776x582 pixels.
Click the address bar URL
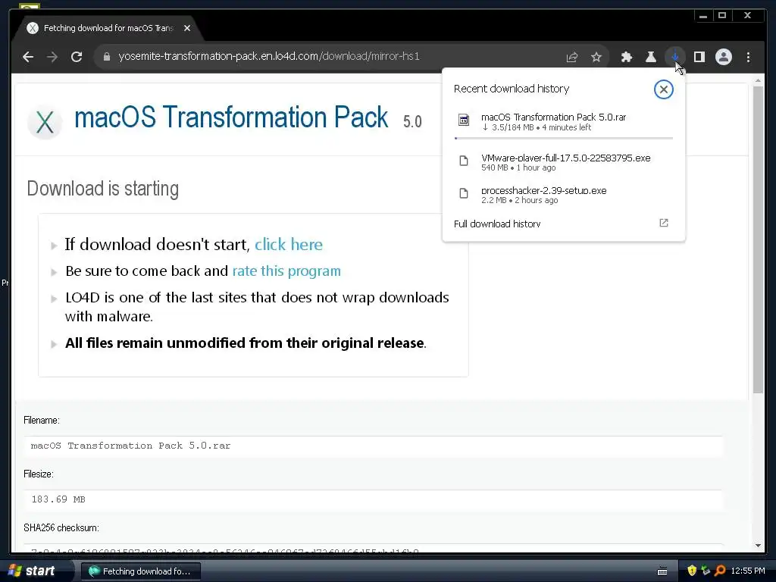[x=269, y=56]
